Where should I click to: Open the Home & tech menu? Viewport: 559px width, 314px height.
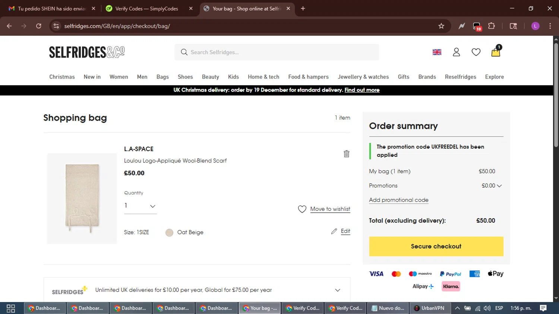[x=263, y=77]
